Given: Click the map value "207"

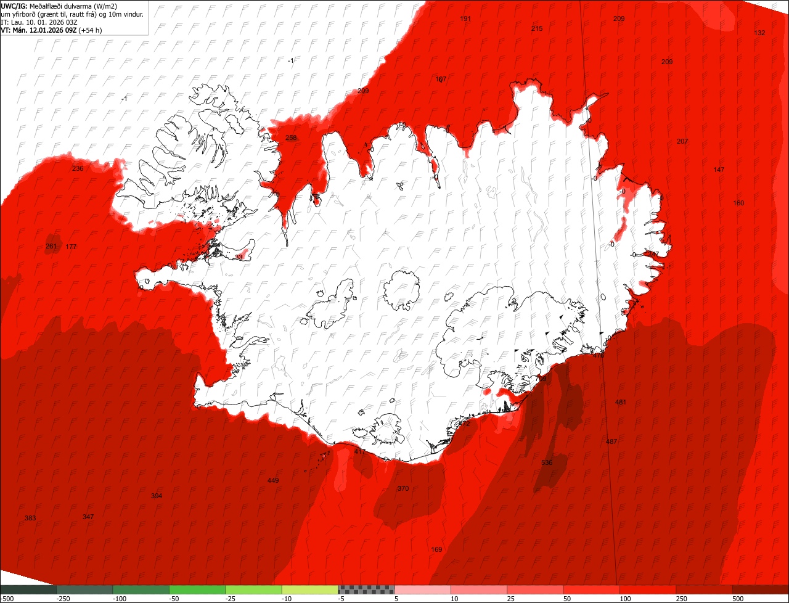Looking at the screenshot, I should pyautogui.click(x=682, y=141).
